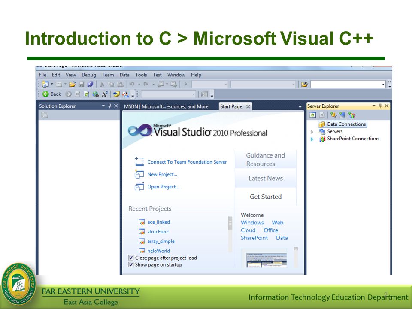The image size is (412, 309).
Task: Click the Navigate Forward toolbar icon
Action: click(173, 84)
